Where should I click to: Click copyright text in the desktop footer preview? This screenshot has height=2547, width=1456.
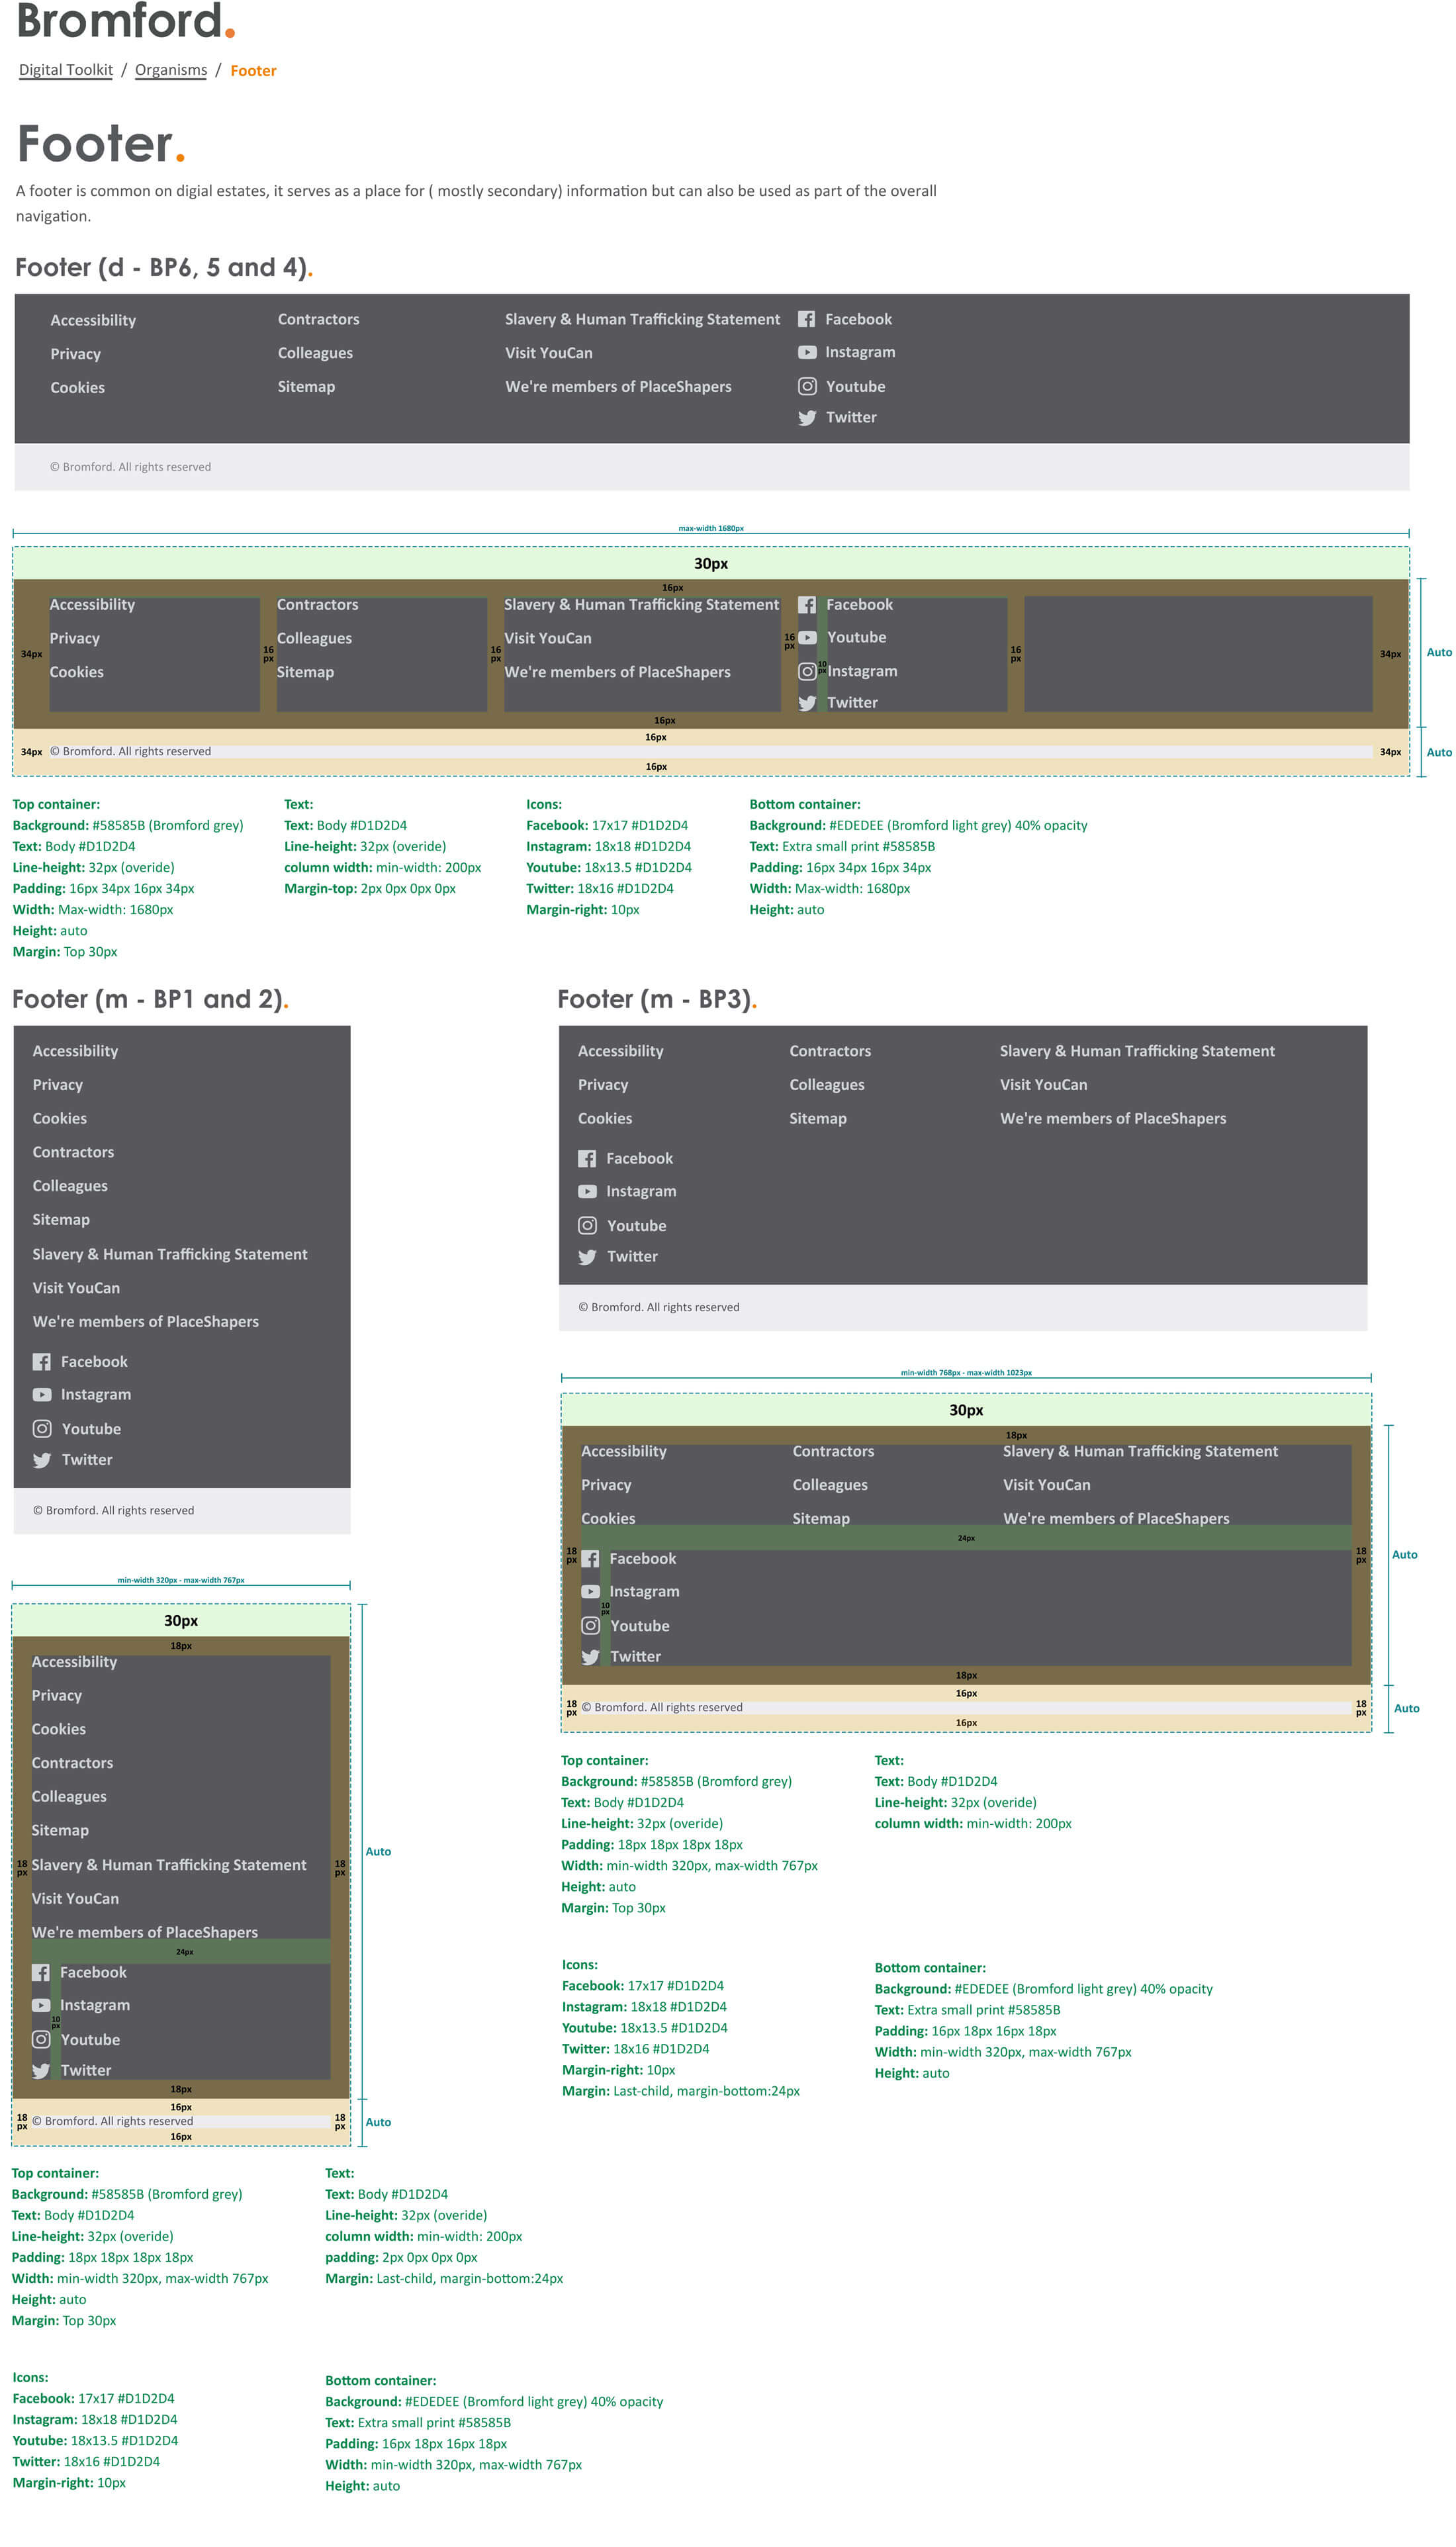coord(131,467)
